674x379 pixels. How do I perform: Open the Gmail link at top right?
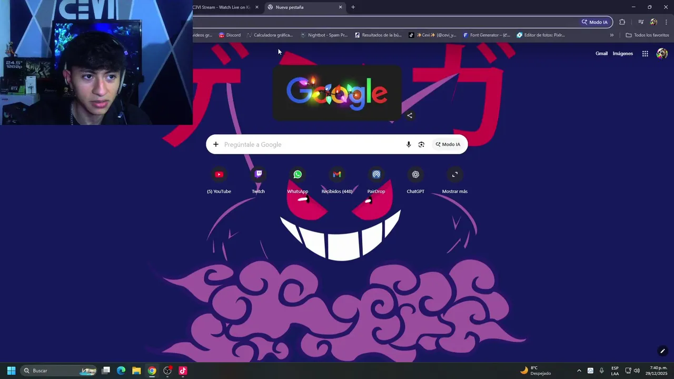601,54
